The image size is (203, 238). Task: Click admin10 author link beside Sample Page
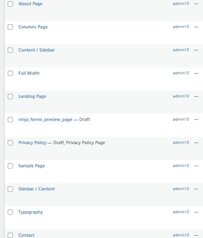coord(181,166)
